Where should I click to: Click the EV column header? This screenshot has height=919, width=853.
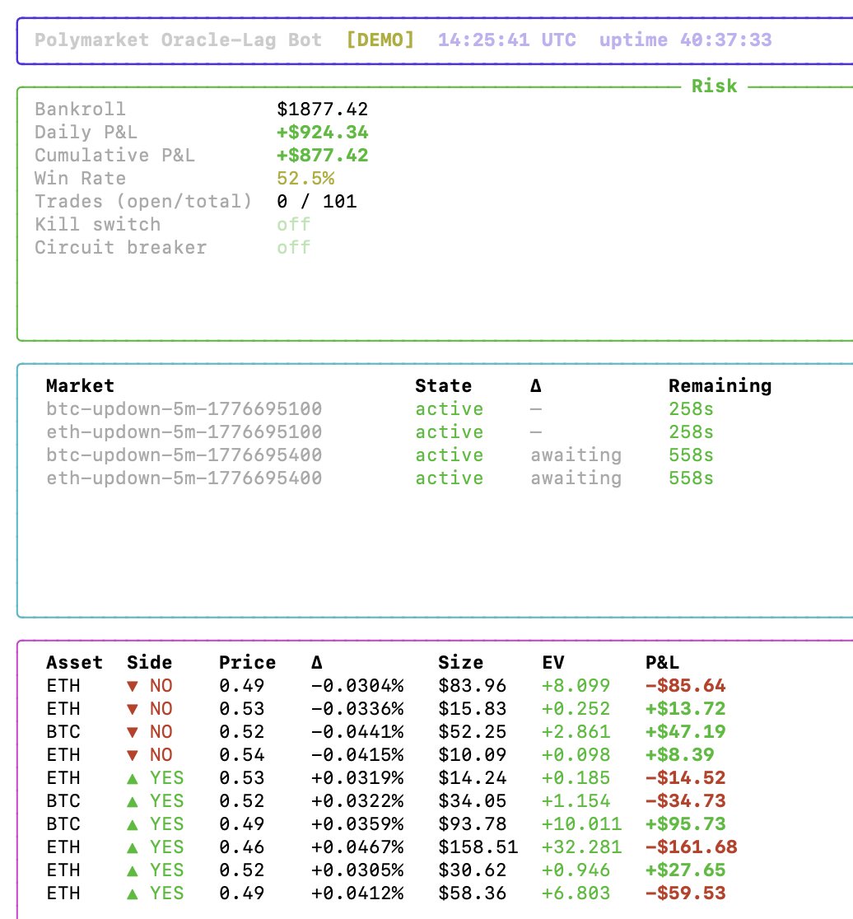pyautogui.click(x=553, y=662)
